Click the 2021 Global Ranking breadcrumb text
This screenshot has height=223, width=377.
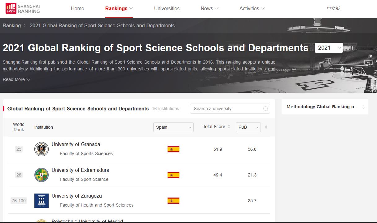[x=102, y=25]
